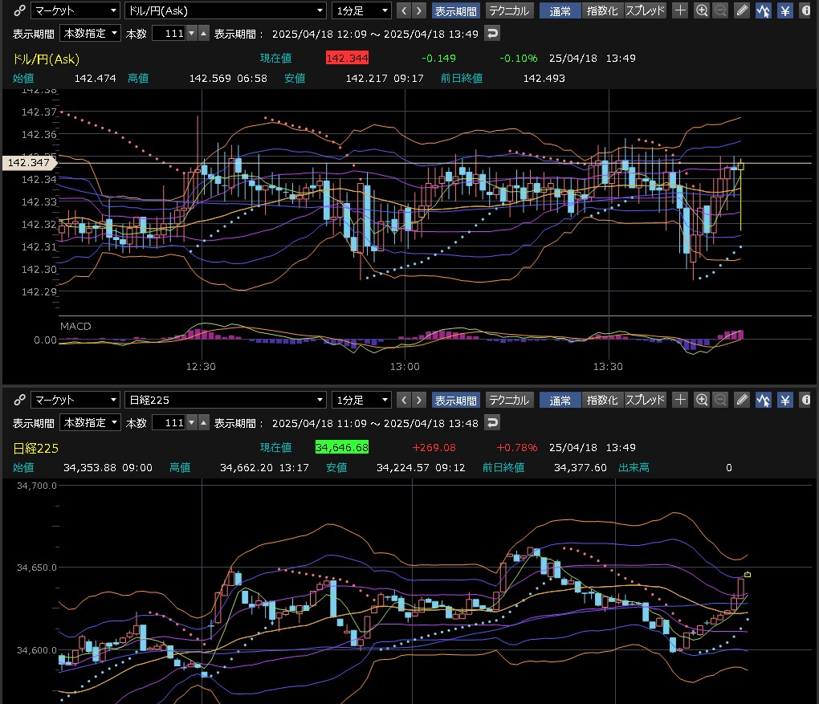Screen dimensions: 819x704
Task: Select 通常 display mode in top chart
Action: (560, 10)
